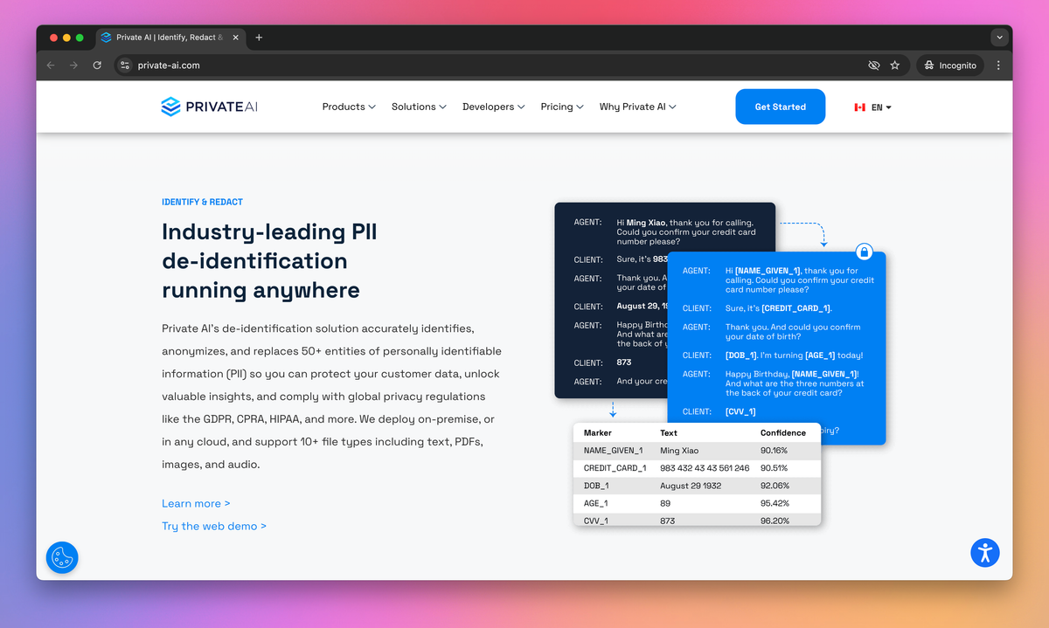This screenshot has width=1049, height=628.
Task: Click the padlock icon on blue card
Action: click(x=865, y=252)
